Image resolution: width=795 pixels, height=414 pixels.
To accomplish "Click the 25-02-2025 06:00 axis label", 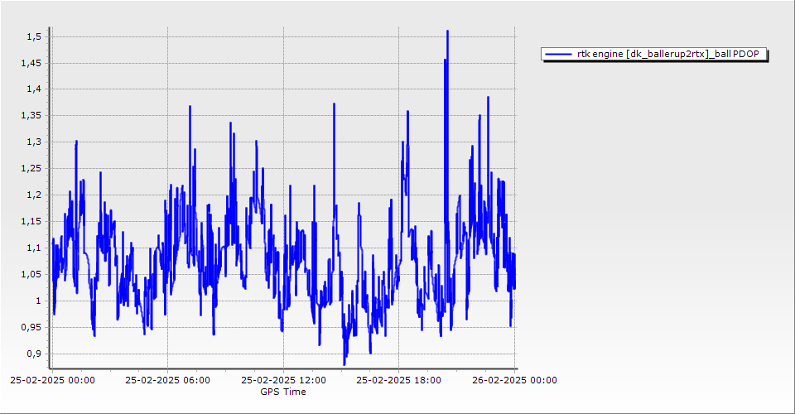I will (168, 380).
